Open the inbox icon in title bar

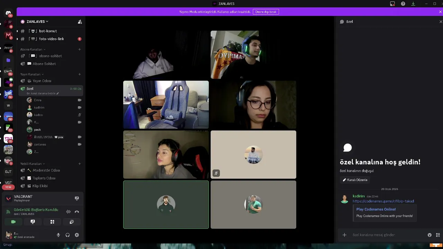pyautogui.click(x=392, y=4)
